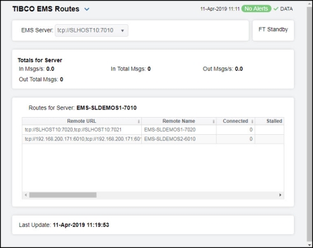Screen dimensions: 313x248
Task: Click the page scroll up arrow
Action: point(309,4)
